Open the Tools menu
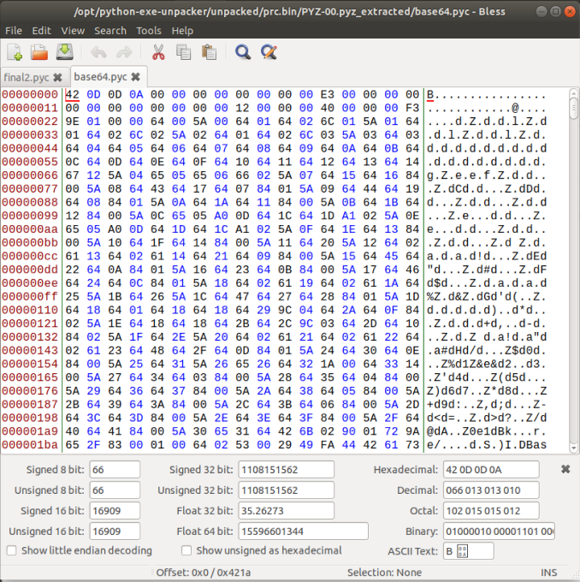 [x=148, y=30]
